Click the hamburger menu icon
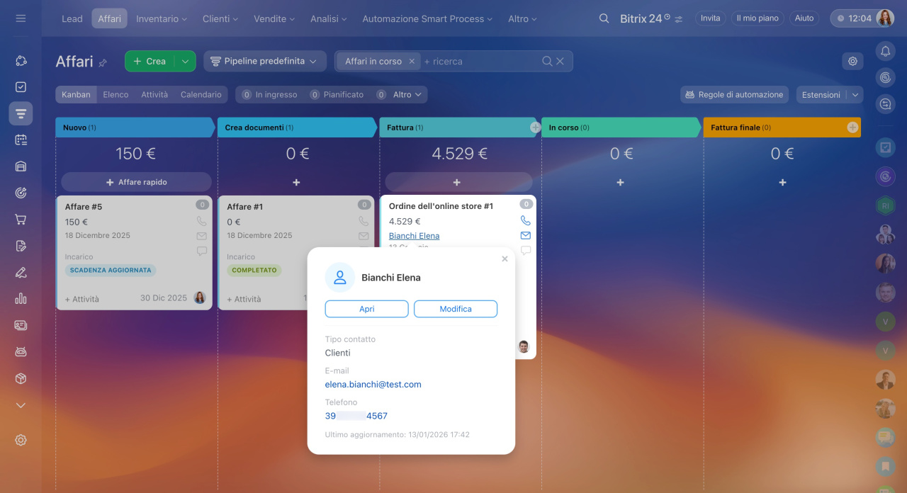Viewport: 907px width, 493px height. [21, 18]
